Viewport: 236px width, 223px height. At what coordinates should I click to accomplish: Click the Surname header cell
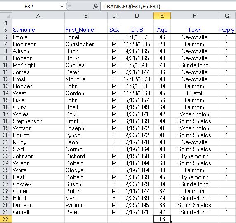[38, 30]
